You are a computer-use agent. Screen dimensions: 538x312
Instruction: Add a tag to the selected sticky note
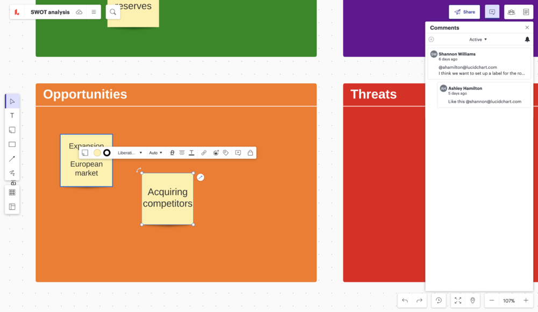coord(226,153)
